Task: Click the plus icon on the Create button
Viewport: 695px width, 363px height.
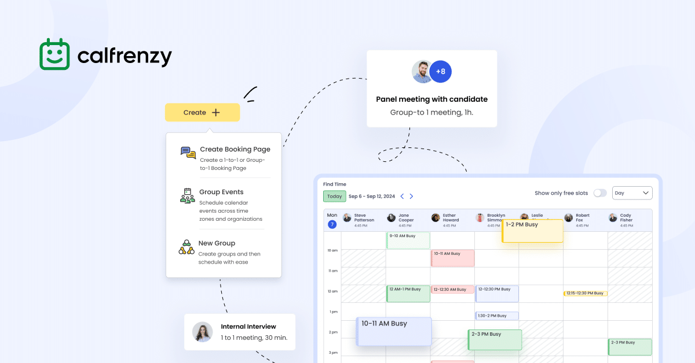Action: 217,112
